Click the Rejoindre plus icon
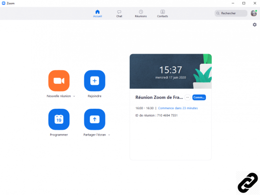This screenshot has height=195, width=260. [95, 81]
